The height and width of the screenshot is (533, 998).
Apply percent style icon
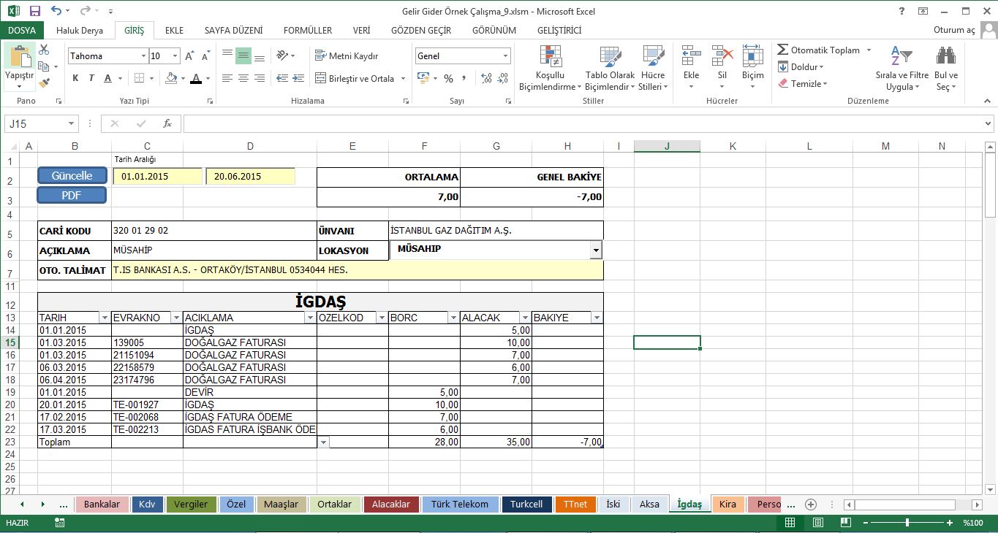pos(448,78)
